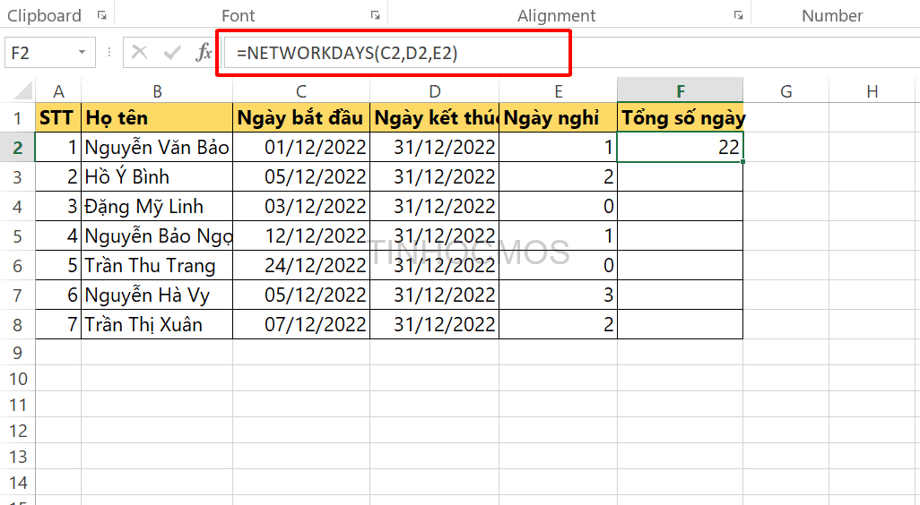Click STT value 5 cell
Screen dimensions: 920x505
tap(58, 265)
